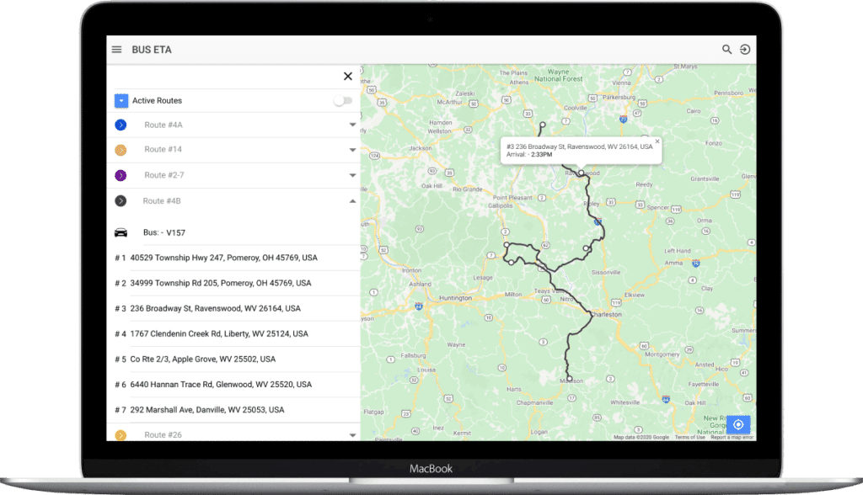Click the Bus: - V157 entry
This screenshot has width=863, height=495.
pos(164,232)
